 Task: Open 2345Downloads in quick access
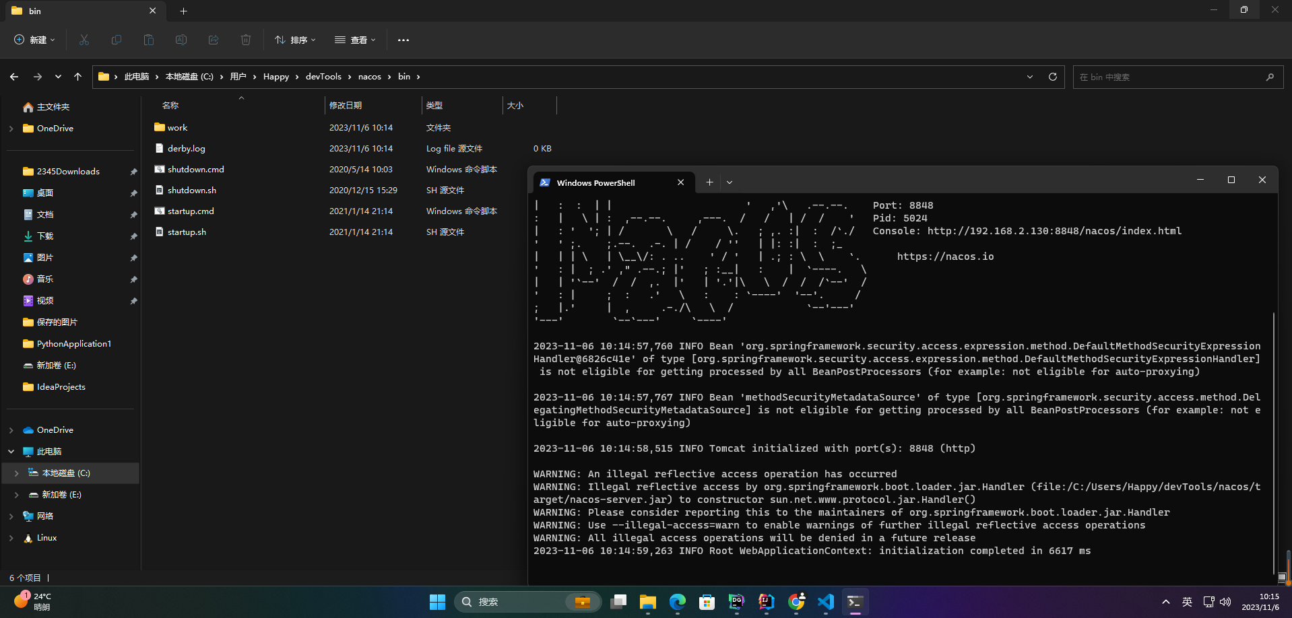click(68, 172)
